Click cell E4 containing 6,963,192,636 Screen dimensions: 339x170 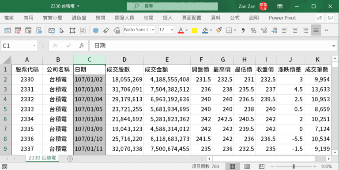pyautogui.click(x=167, y=99)
